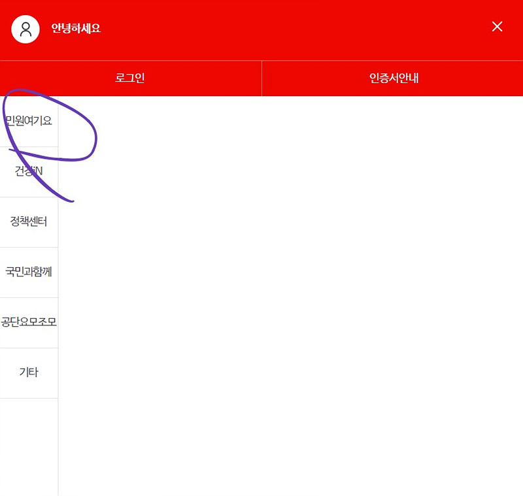Screen dimensions: 523x496
Task: Tap the person silhouette inside the avatar circle
Action: (25, 29)
